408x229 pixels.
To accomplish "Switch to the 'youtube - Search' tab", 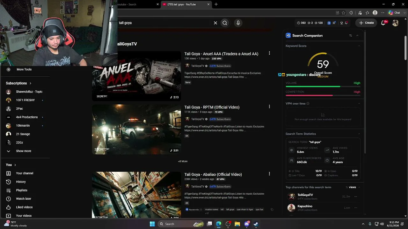I will point(138,4).
